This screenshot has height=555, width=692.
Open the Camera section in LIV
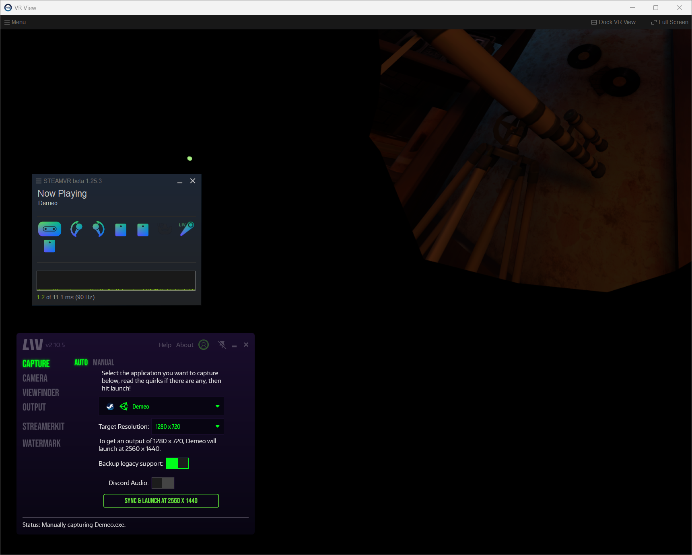click(x=35, y=378)
